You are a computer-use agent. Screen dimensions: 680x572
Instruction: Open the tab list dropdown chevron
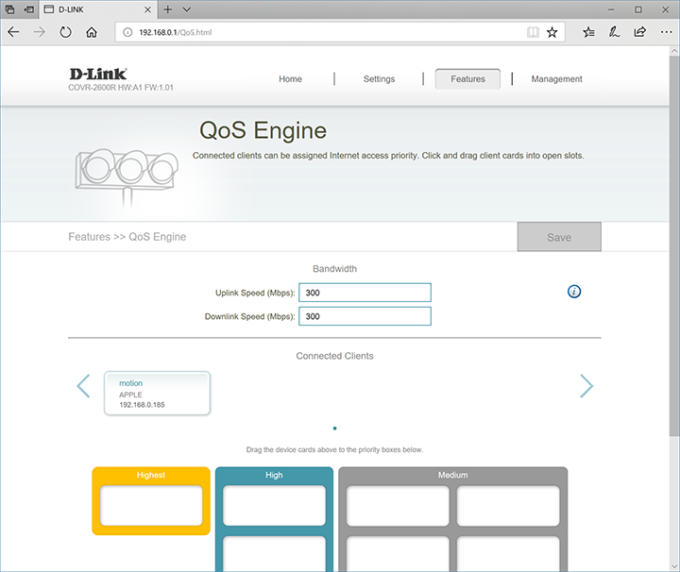(187, 9)
